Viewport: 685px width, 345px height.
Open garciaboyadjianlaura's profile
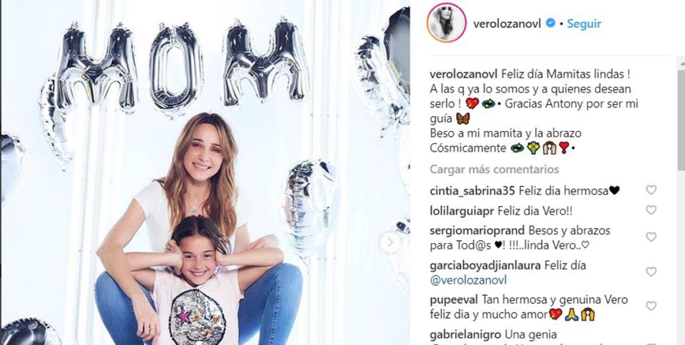(485, 265)
